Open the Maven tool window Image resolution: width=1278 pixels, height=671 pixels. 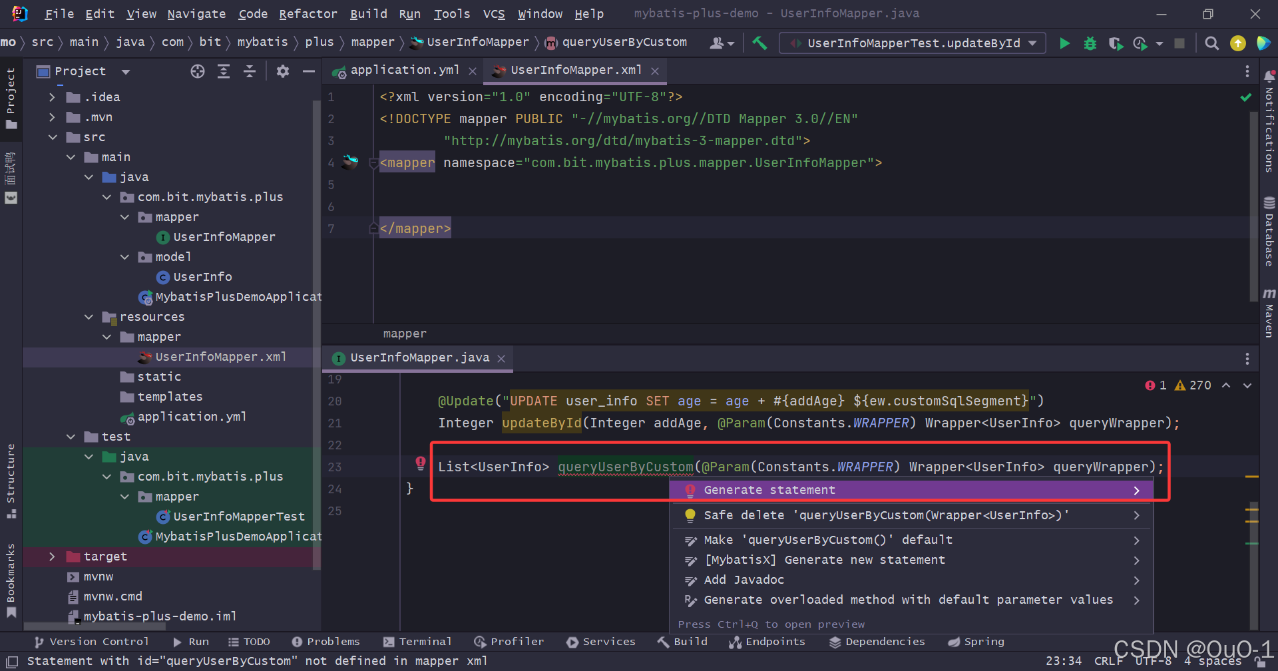coord(1269,313)
